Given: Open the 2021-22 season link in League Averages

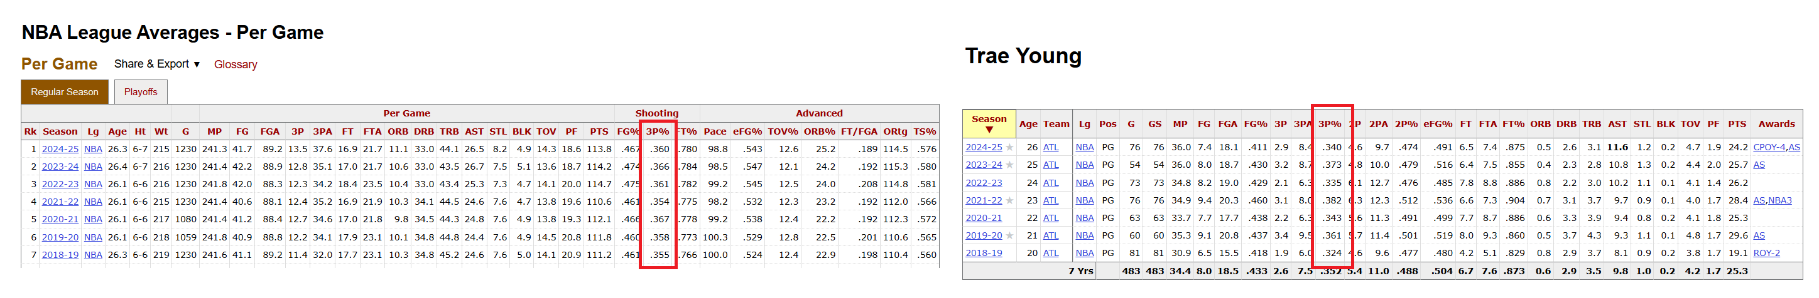Looking at the screenshot, I should coord(60,202).
